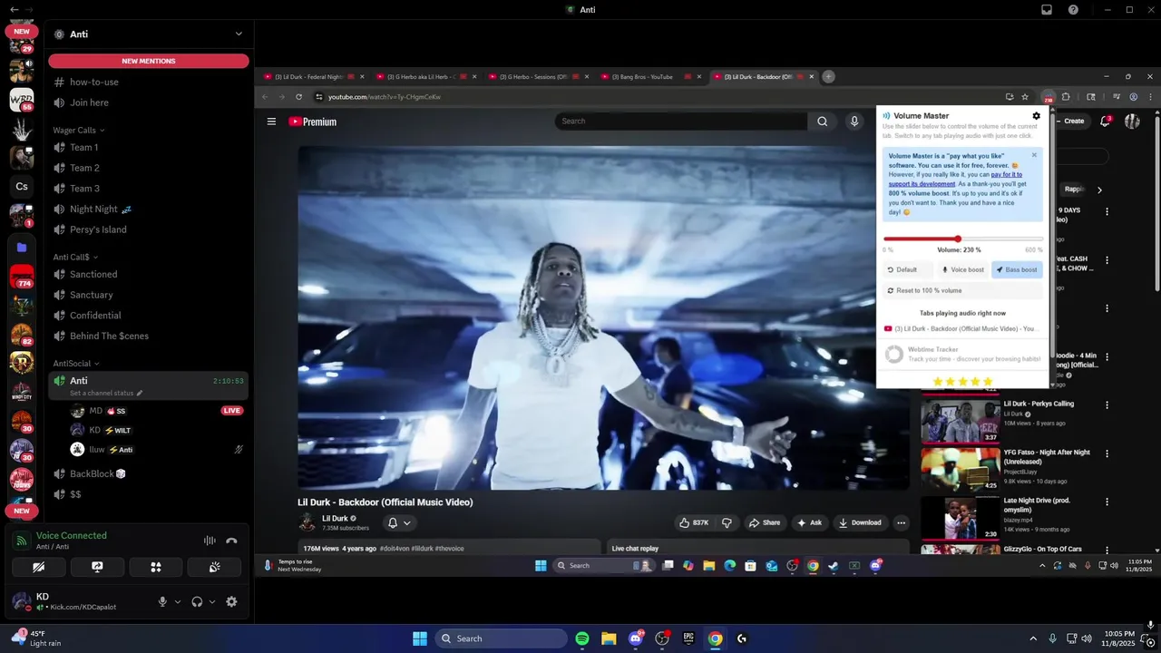Screen dimensions: 1161x653
Task: Click the Windows taskbar Search box
Action: [501, 638]
